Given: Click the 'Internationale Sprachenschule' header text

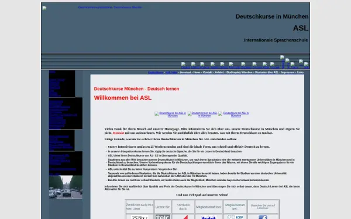Looking at the screenshot, I should click(x=276, y=40).
